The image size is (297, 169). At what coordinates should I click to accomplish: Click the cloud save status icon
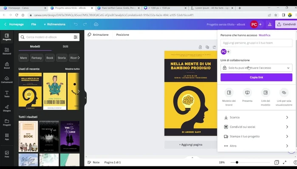point(96,24)
